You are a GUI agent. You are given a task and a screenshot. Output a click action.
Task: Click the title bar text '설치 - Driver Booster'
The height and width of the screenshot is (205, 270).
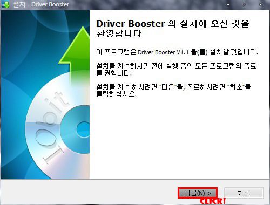[41, 4]
